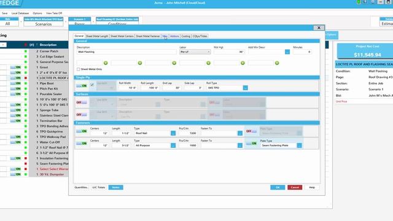Toggle All Purpose fastener row ON switch

point(82,143)
